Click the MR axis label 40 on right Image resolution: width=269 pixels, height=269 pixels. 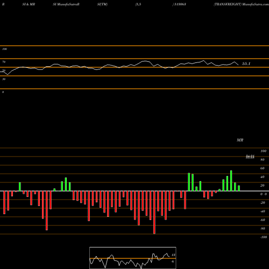coord(263,177)
